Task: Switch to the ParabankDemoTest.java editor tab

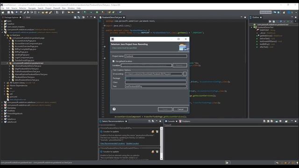Action: coord(112,17)
